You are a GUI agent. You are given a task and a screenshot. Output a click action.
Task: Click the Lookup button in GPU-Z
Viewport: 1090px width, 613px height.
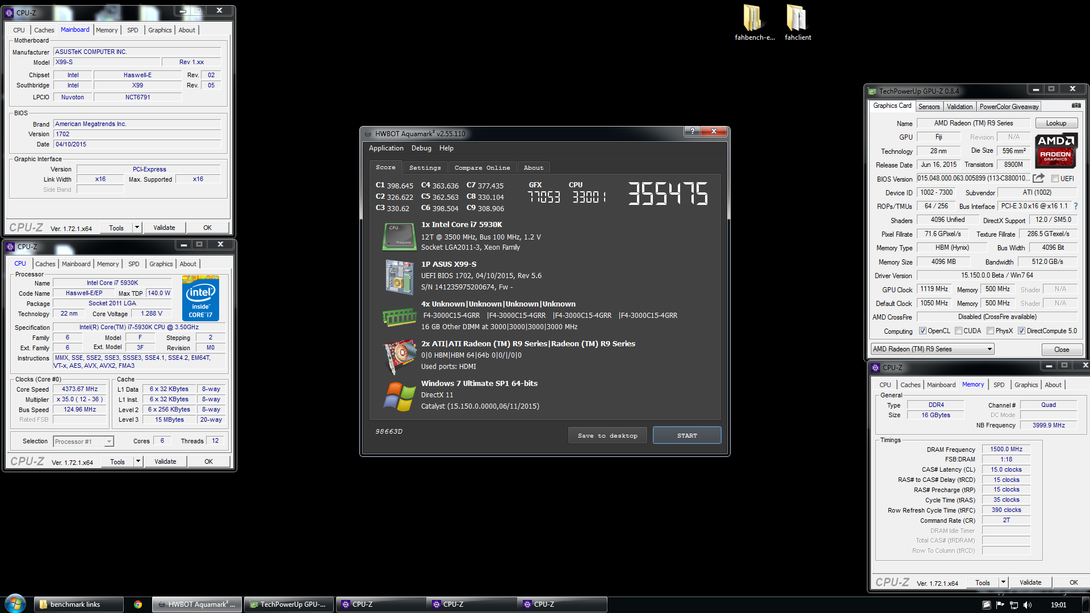pyautogui.click(x=1056, y=123)
